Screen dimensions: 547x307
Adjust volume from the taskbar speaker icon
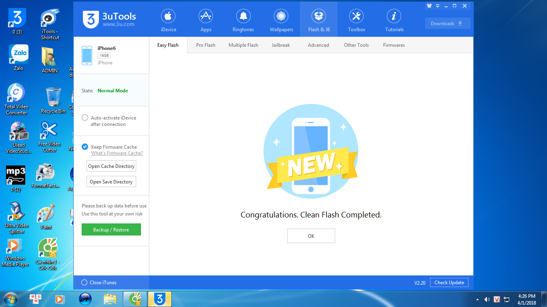click(487, 299)
